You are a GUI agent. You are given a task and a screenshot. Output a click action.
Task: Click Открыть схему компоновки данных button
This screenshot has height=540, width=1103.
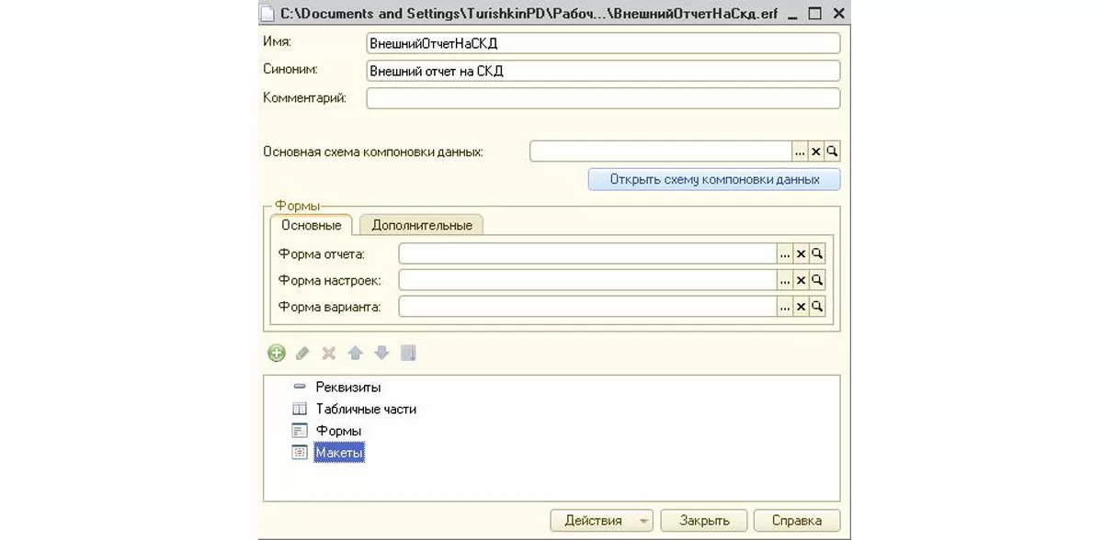tap(714, 179)
